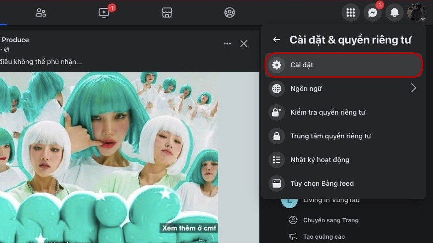Click list icon of Nhật ký hoạt động
Image resolution: width=433 pixels, height=243 pixels.
(x=277, y=160)
